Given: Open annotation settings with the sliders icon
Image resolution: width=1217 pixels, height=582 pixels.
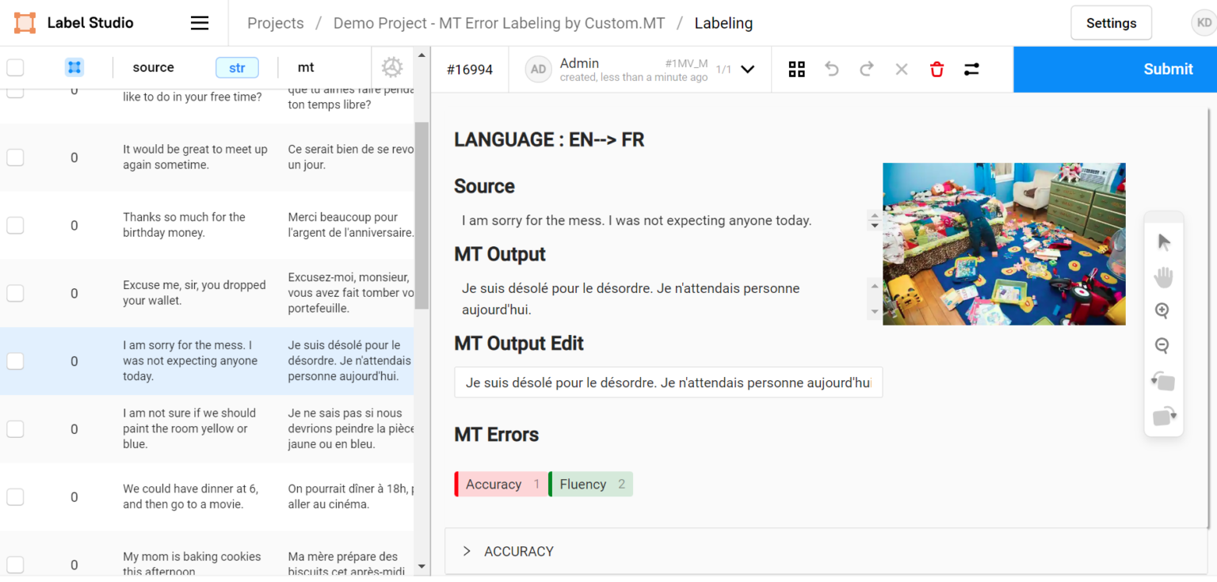Looking at the screenshot, I should (971, 69).
